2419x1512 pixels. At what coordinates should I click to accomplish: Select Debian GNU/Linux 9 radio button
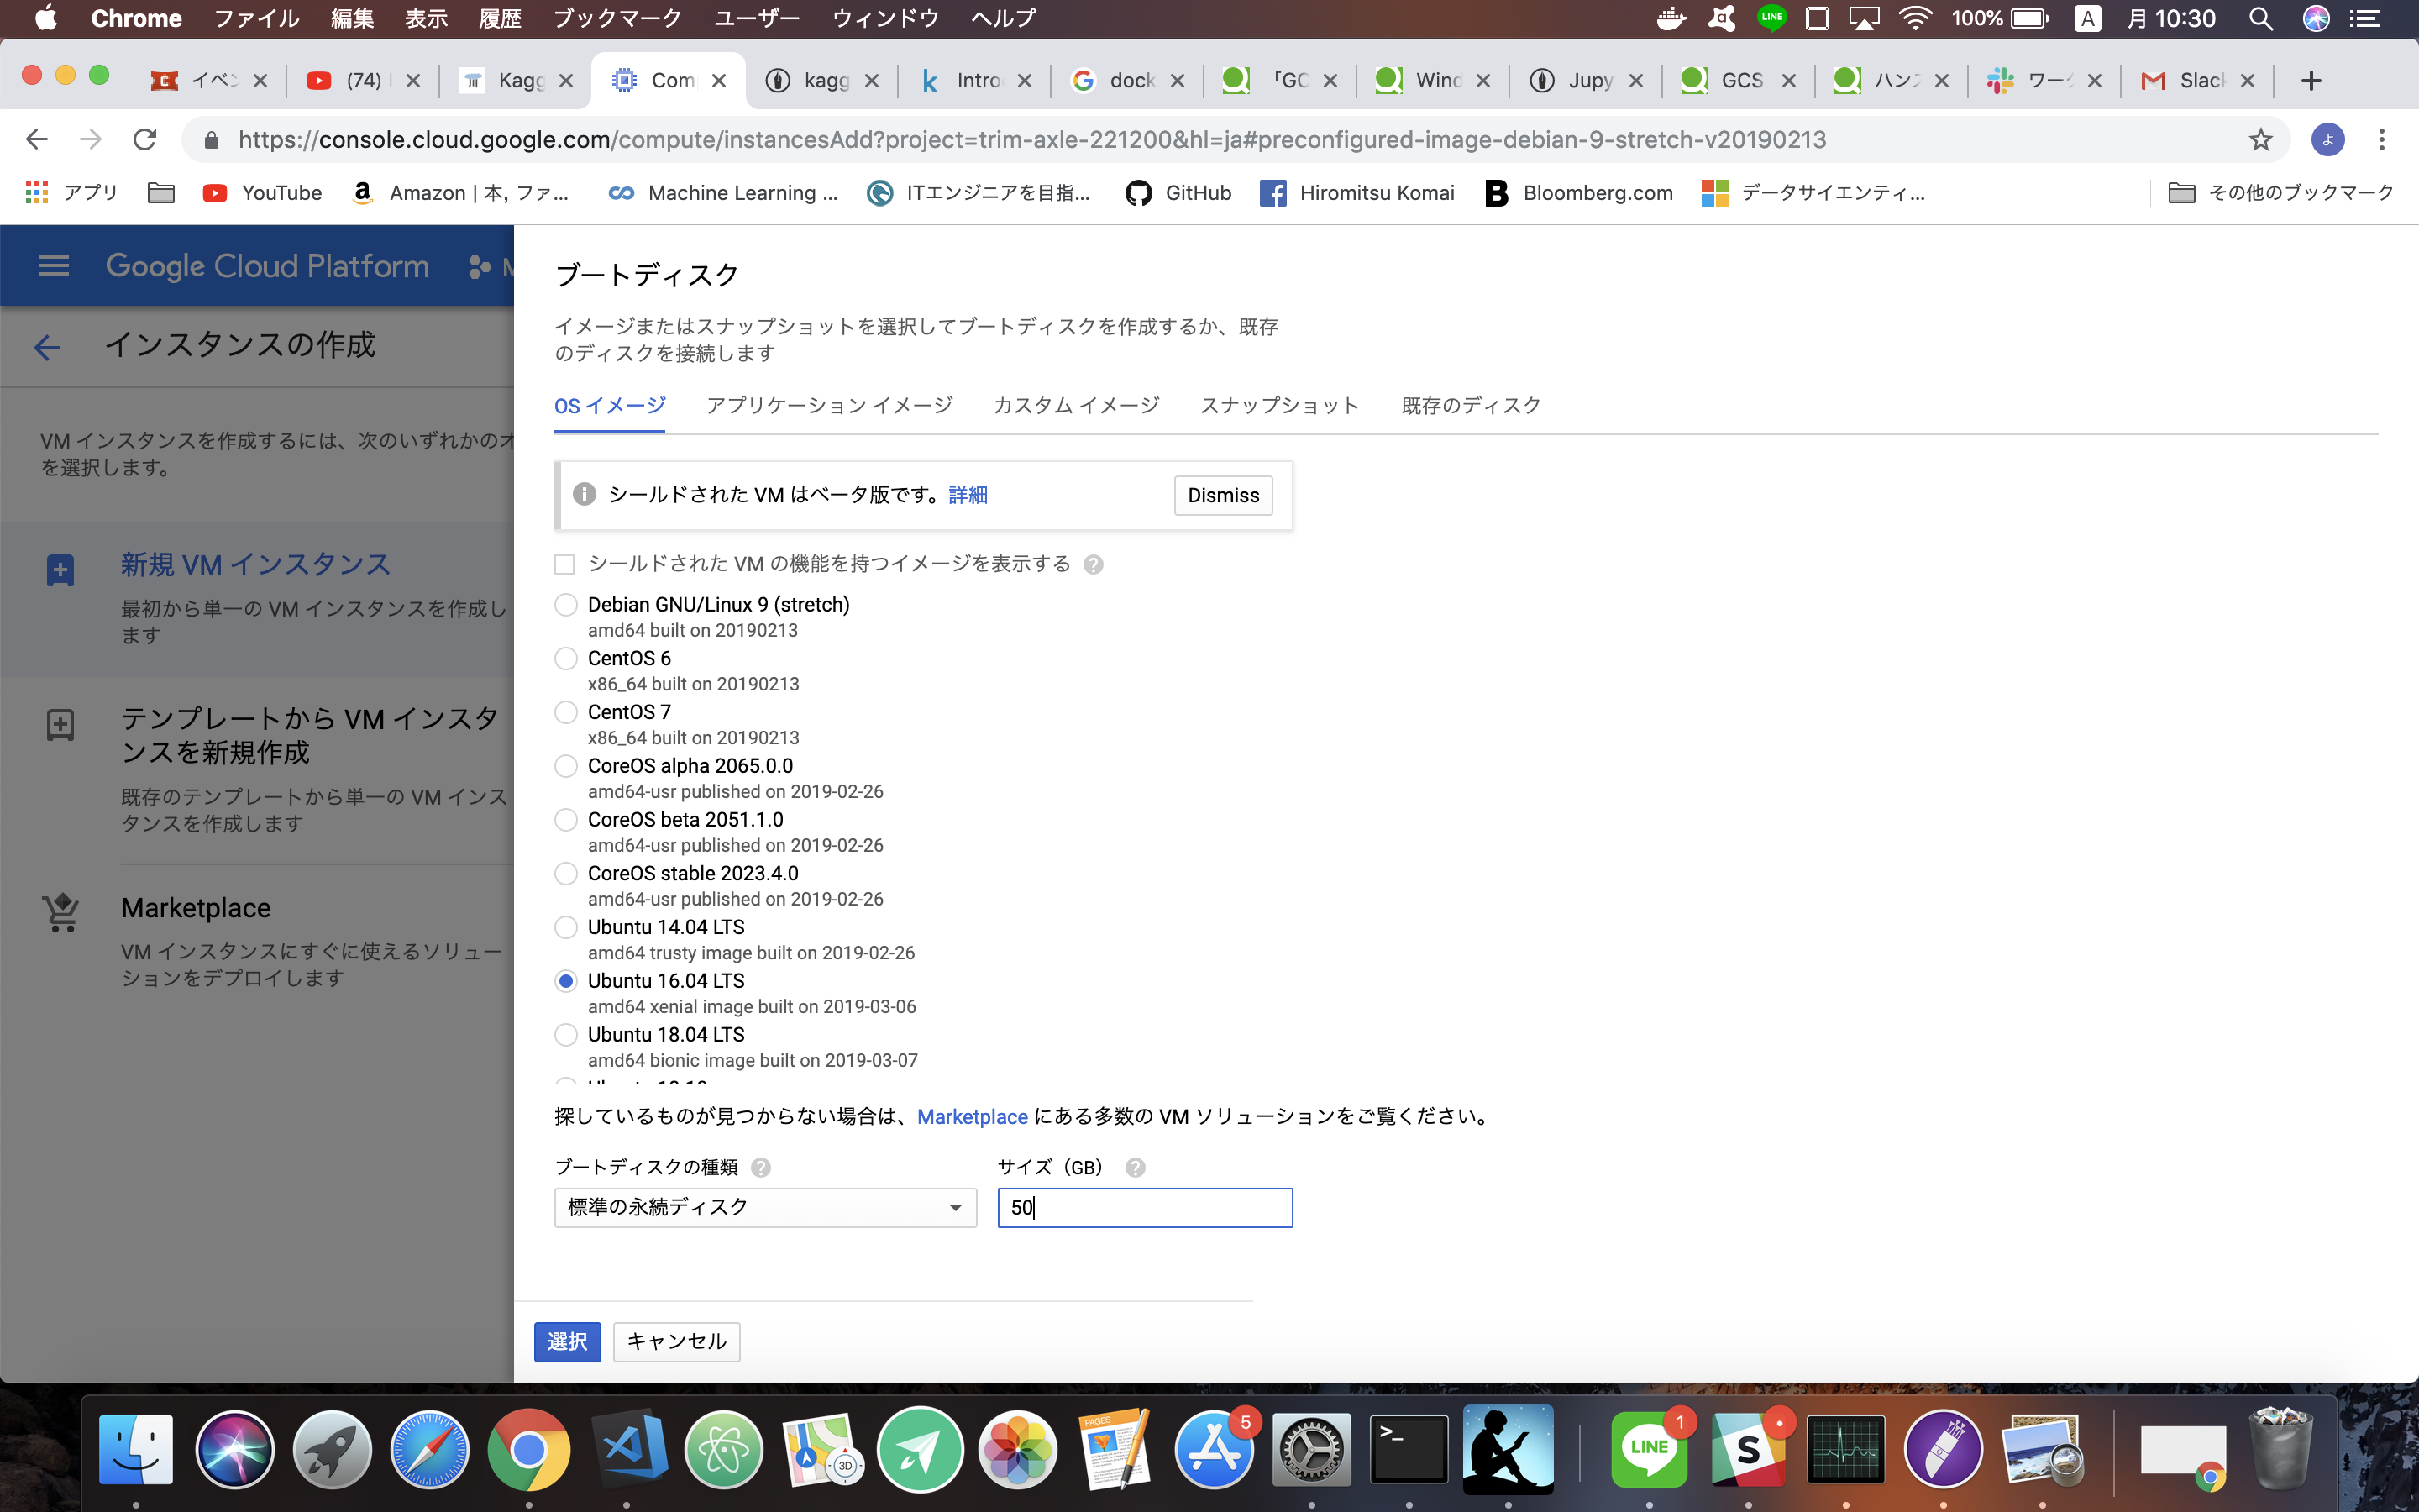coord(564,605)
